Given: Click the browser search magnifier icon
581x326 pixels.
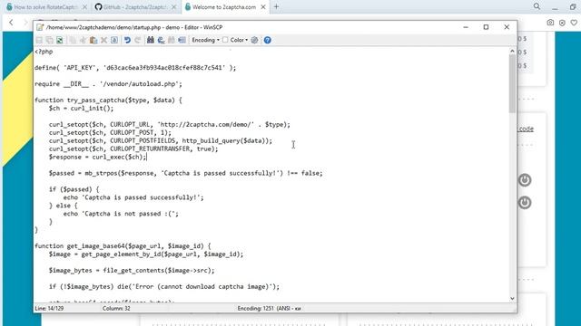Looking at the screenshot, I should click(537, 6).
